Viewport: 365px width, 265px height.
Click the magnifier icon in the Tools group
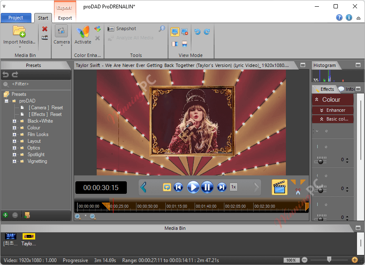point(162,28)
